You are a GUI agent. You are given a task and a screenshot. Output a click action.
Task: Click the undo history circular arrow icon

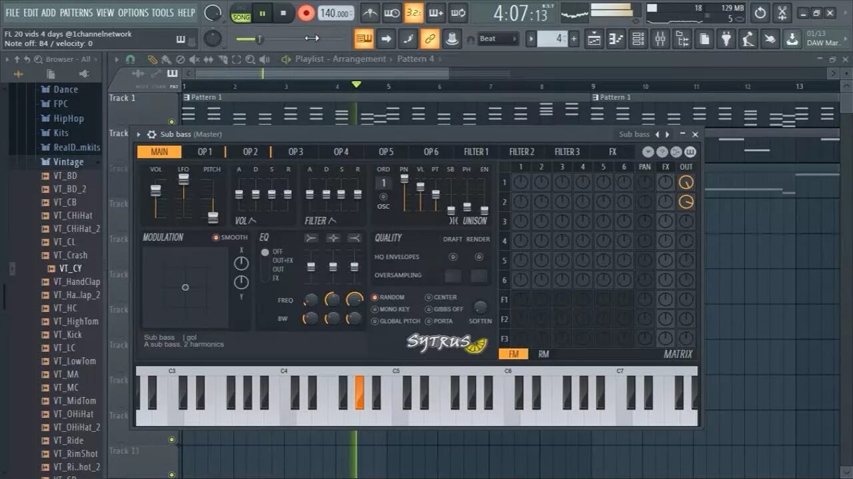pyautogui.click(x=760, y=13)
